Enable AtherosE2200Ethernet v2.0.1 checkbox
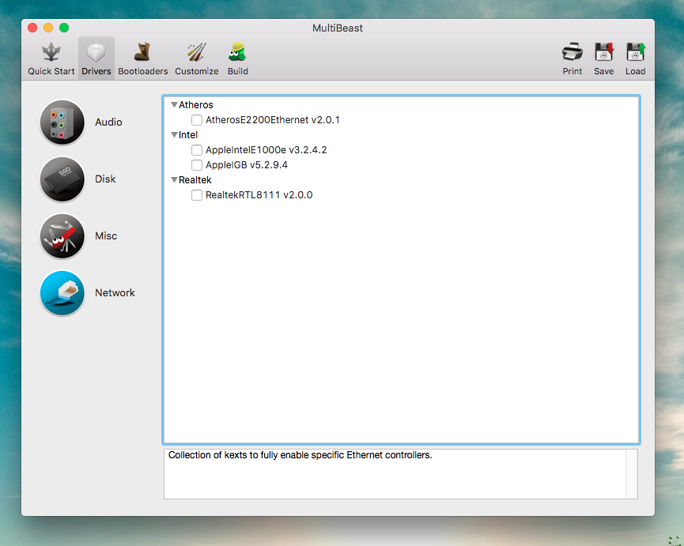 (197, 120)
